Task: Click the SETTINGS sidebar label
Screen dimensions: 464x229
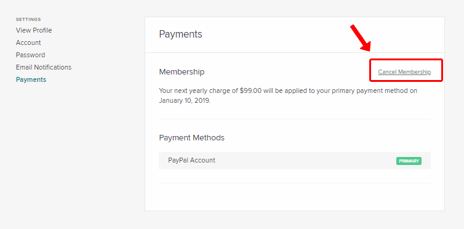Action: (28, 20)
